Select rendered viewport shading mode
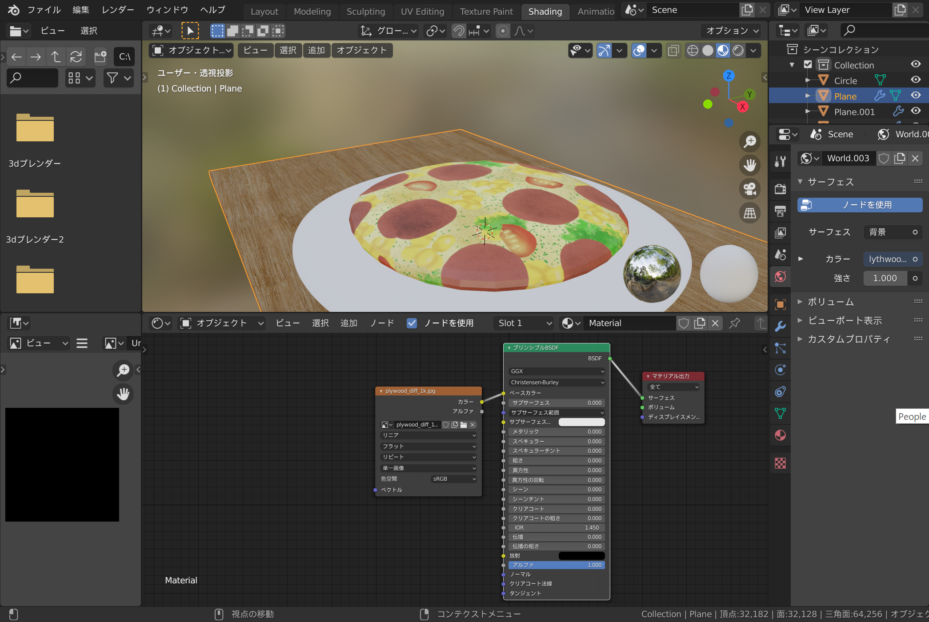 click(x=738, y=51)
